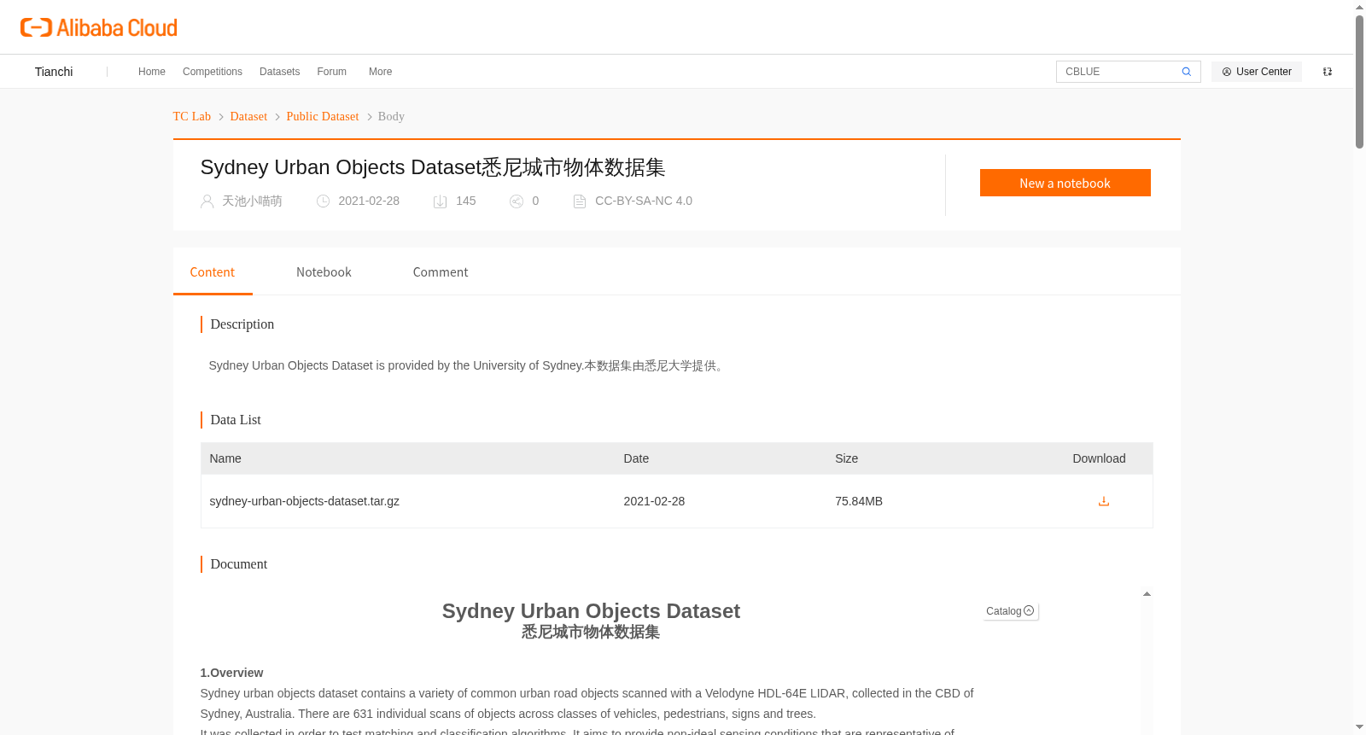Click the Description section heading
This screenshot has height=735, width=1366.
pos(242,324)
